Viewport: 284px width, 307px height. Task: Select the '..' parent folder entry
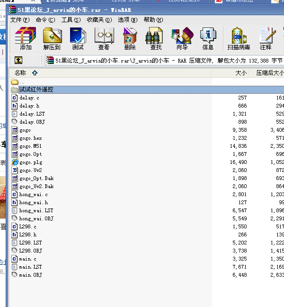click(x=17, y=81)
